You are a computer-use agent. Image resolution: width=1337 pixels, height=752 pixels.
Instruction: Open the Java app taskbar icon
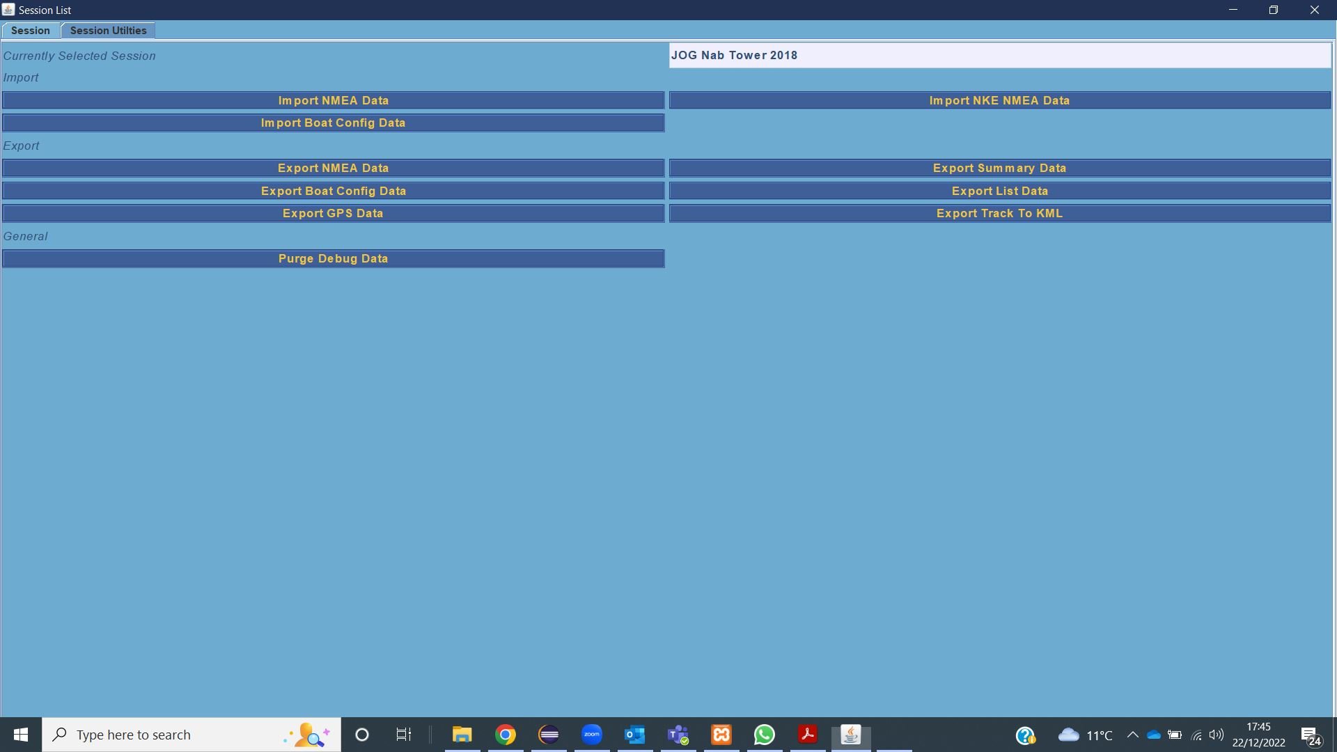click(x=851, y=735)
